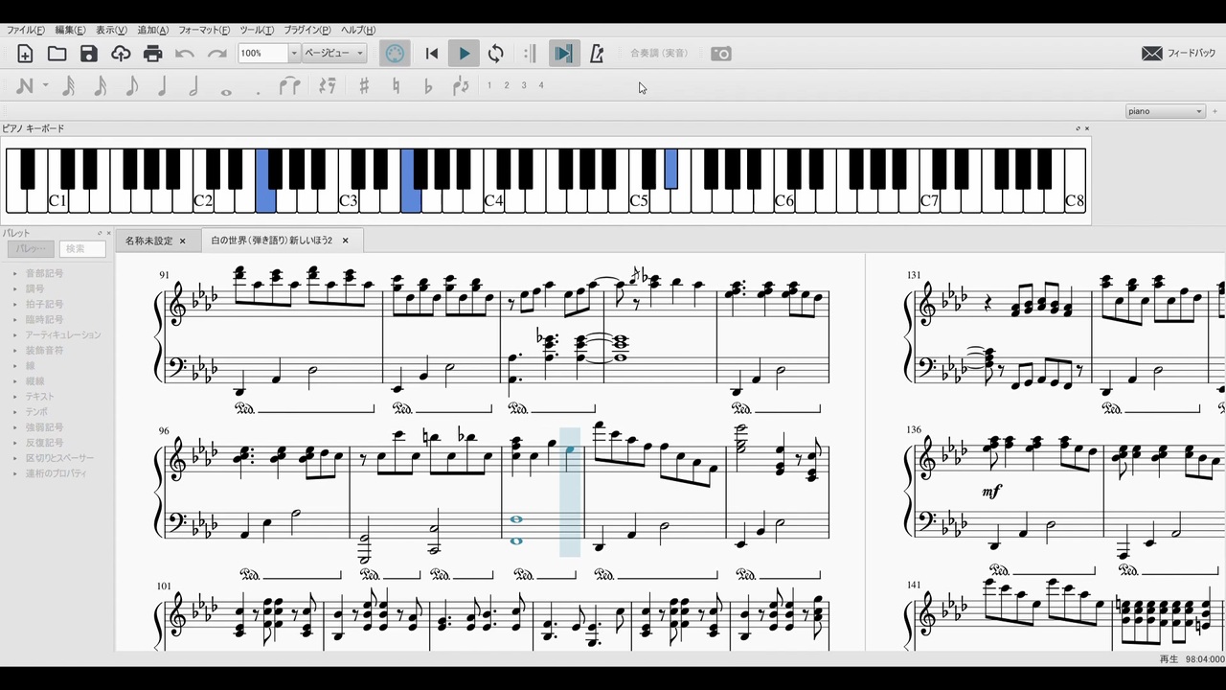
Task: Close the 白の世界 score tab
Action: (346, 241)
